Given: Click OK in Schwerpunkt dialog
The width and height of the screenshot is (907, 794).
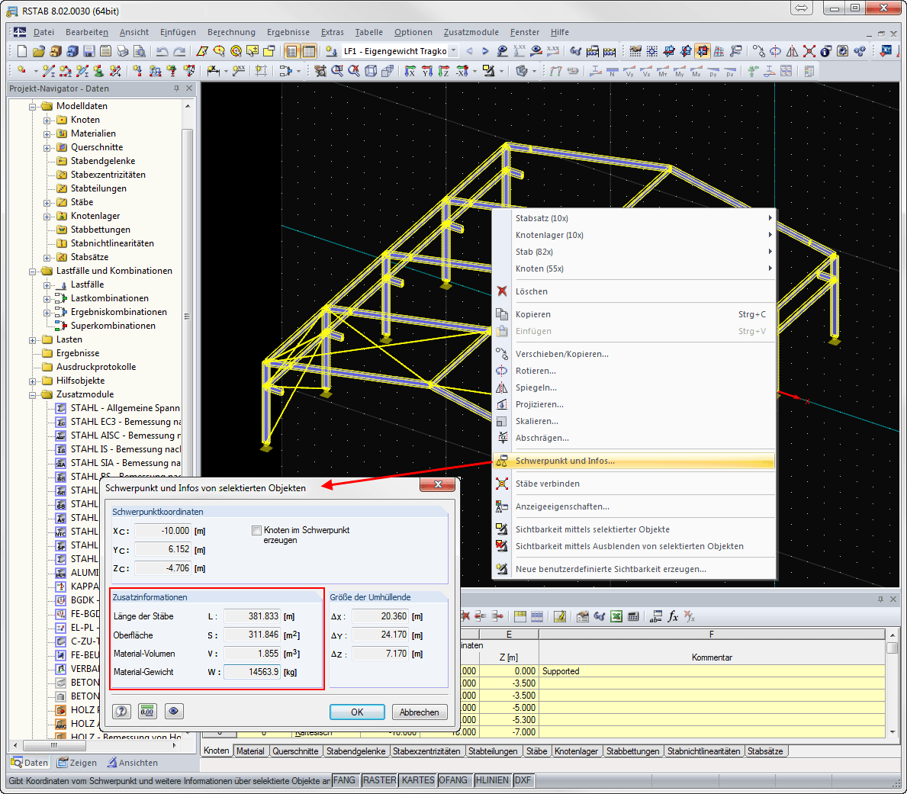Looking at the screenshot, I should pyautogui.click(x=358, y=712).
